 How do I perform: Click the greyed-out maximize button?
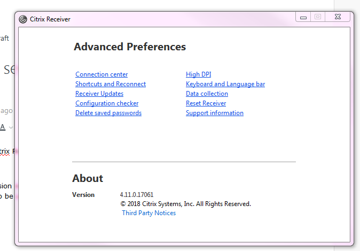(x=318, y=17)
